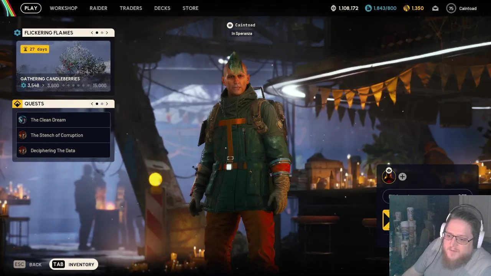
Task: Open Deciphering The Data quest
Action: (63, 150)
